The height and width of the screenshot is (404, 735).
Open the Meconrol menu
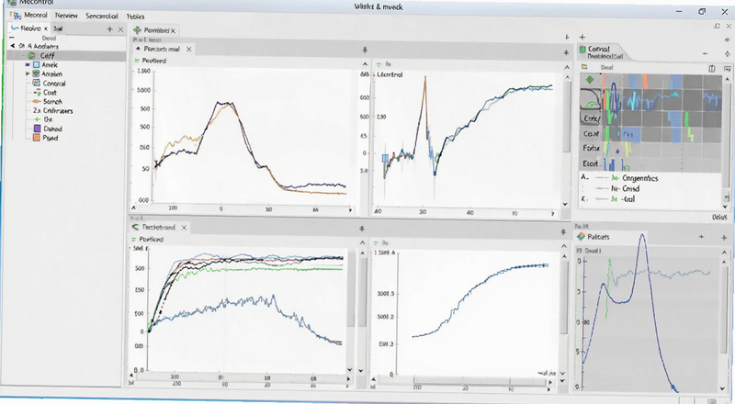[x=35, y=16]
